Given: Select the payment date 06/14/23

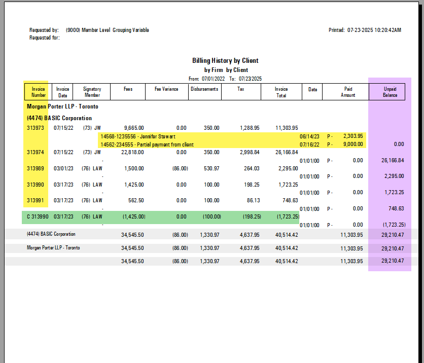Looking at the screenshot, I should pyautogui.click(x=309, y=136).
